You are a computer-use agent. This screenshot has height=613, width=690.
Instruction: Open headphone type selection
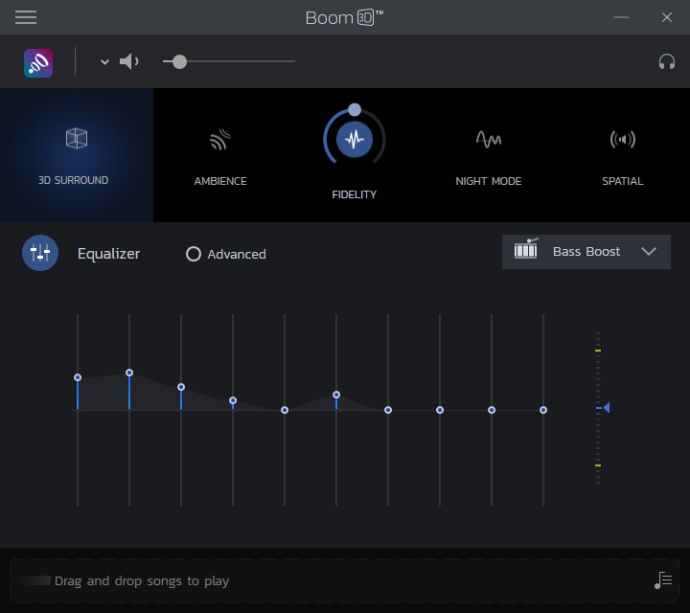pos(667,61)
